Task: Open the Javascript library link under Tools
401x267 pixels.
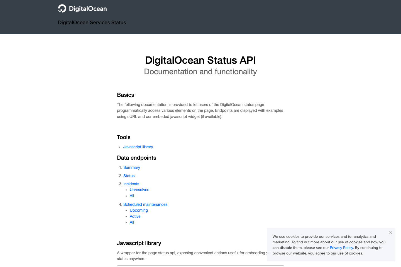Action: click(138, 147)
